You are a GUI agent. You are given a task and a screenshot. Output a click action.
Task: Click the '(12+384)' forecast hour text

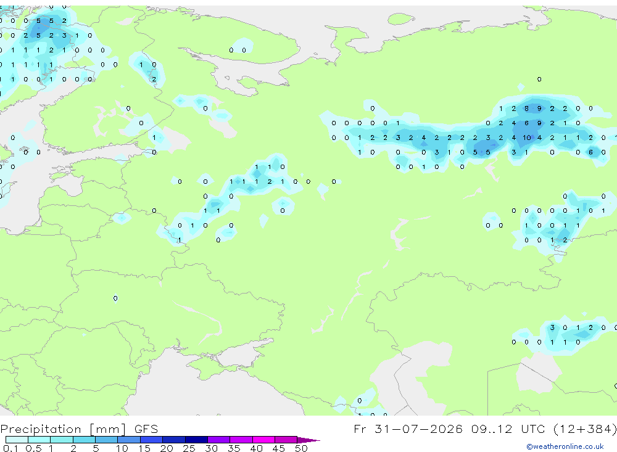click(x=585, y=429)
